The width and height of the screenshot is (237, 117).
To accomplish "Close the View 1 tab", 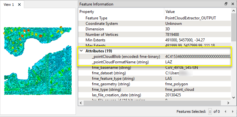I will tap(19, 5).
